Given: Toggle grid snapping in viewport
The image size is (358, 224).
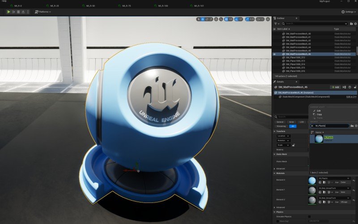Looking at the screenshot, I should pyautogui.click(x=226, y=19).
